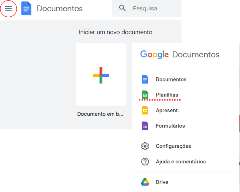
Task: Focus the Pesquisa search field
Action: (151, 8)
